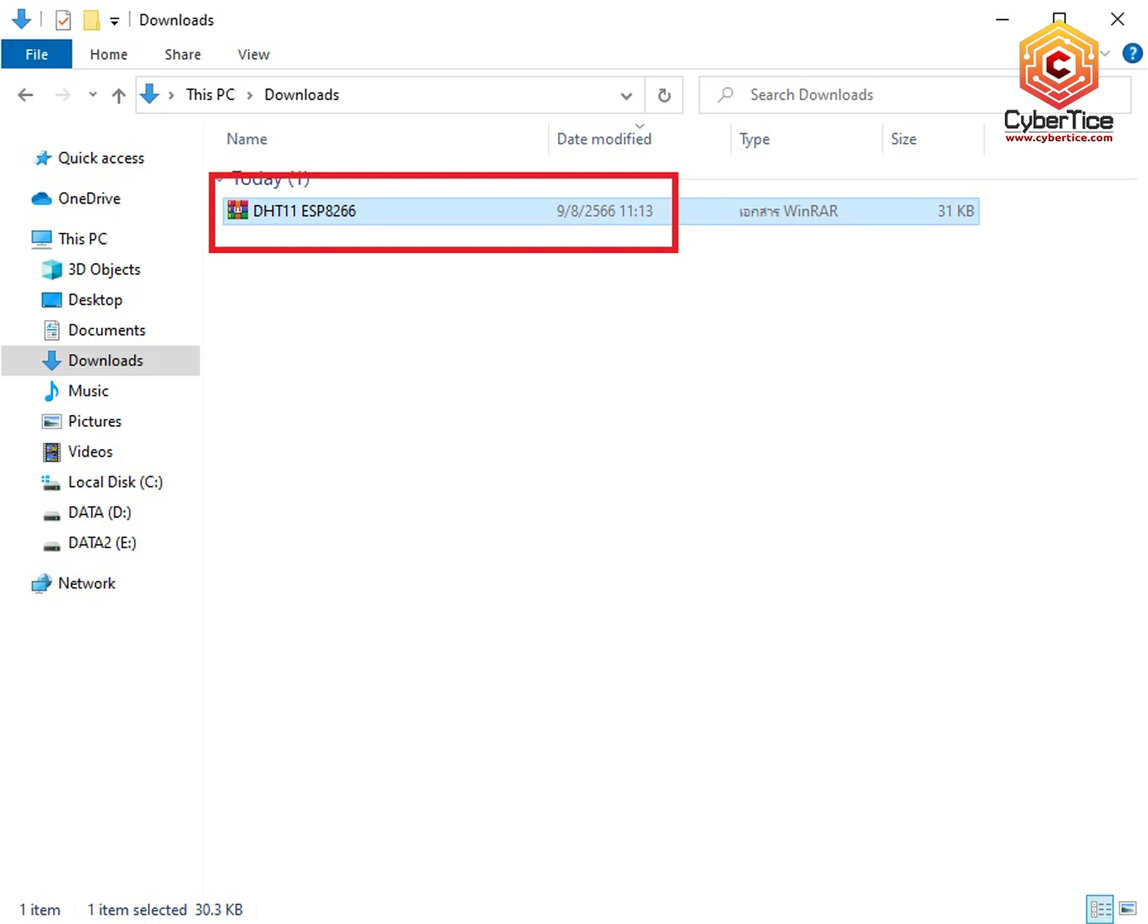Collapse the Today file group
This screenshot has width=1148, height=924.
pyautogui.click(x=220, y=180)
